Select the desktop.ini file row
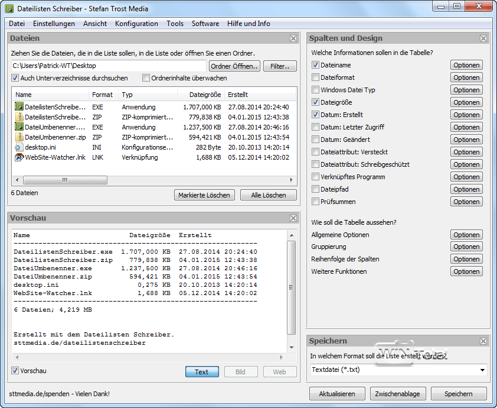 (x=152, y=147)
